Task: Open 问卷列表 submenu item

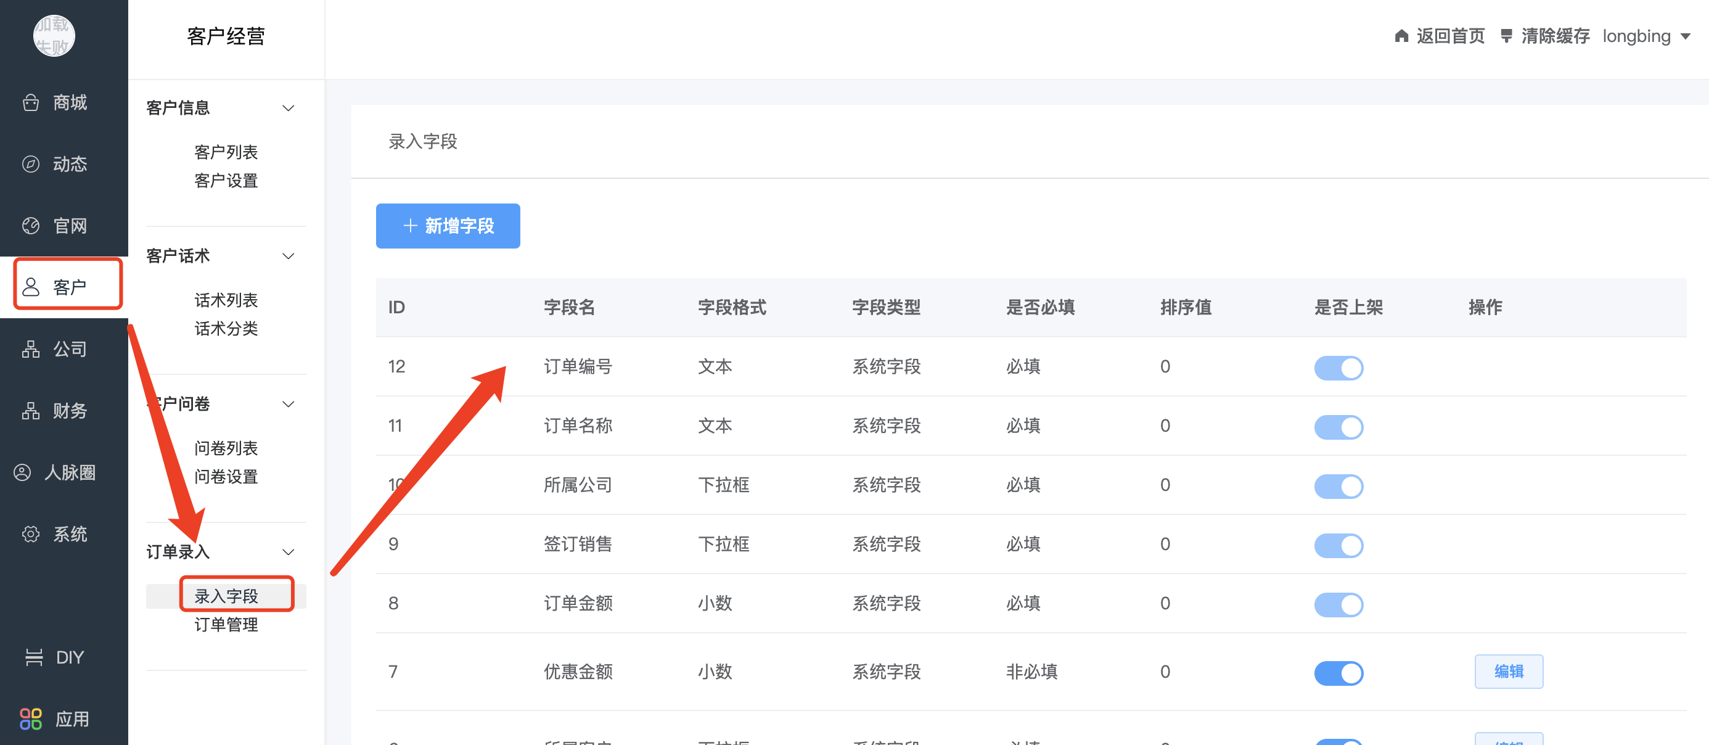Action: pos(226,448)
